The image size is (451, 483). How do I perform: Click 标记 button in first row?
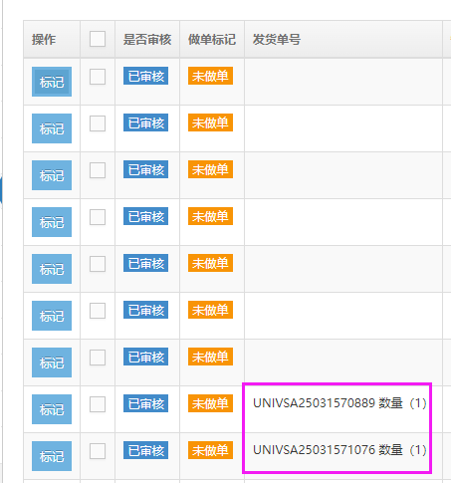point(52,82)
